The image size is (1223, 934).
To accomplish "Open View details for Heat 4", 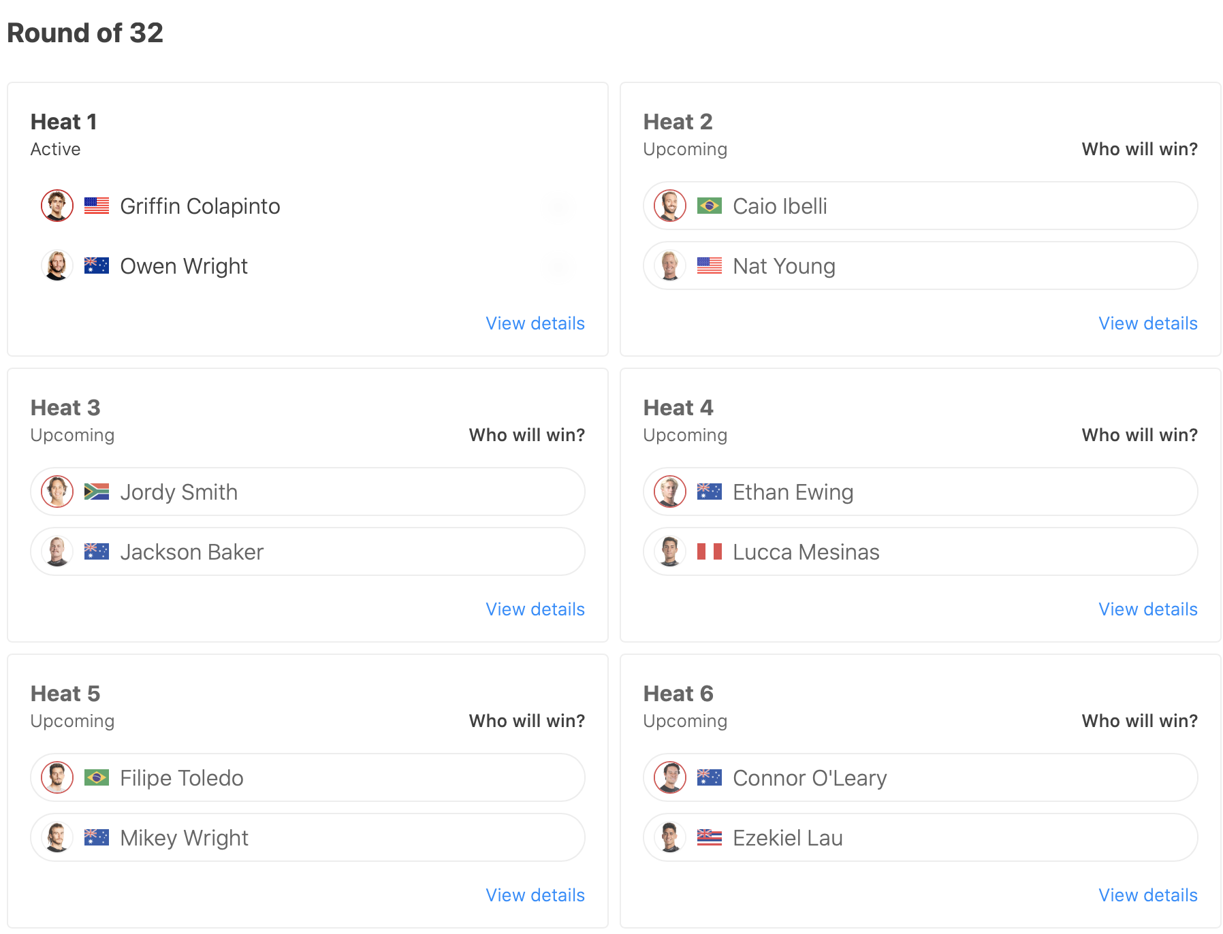I will point(1147,609).
